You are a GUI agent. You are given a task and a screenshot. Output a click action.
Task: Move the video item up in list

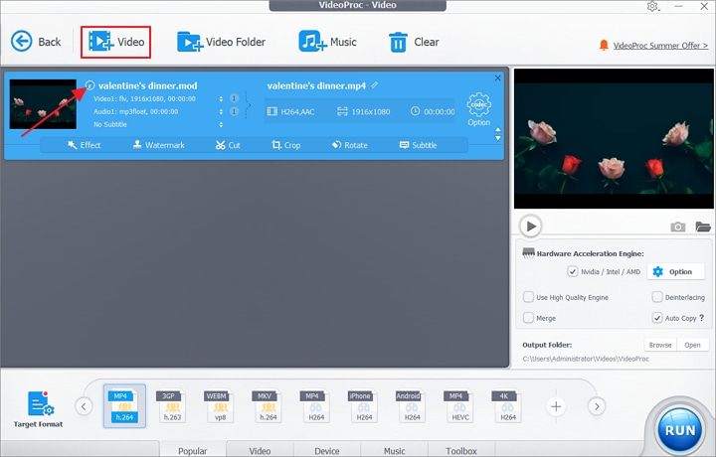click(498, 129)
